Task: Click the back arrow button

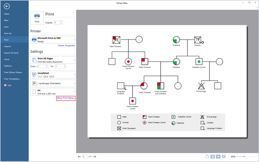Action: 7,6
